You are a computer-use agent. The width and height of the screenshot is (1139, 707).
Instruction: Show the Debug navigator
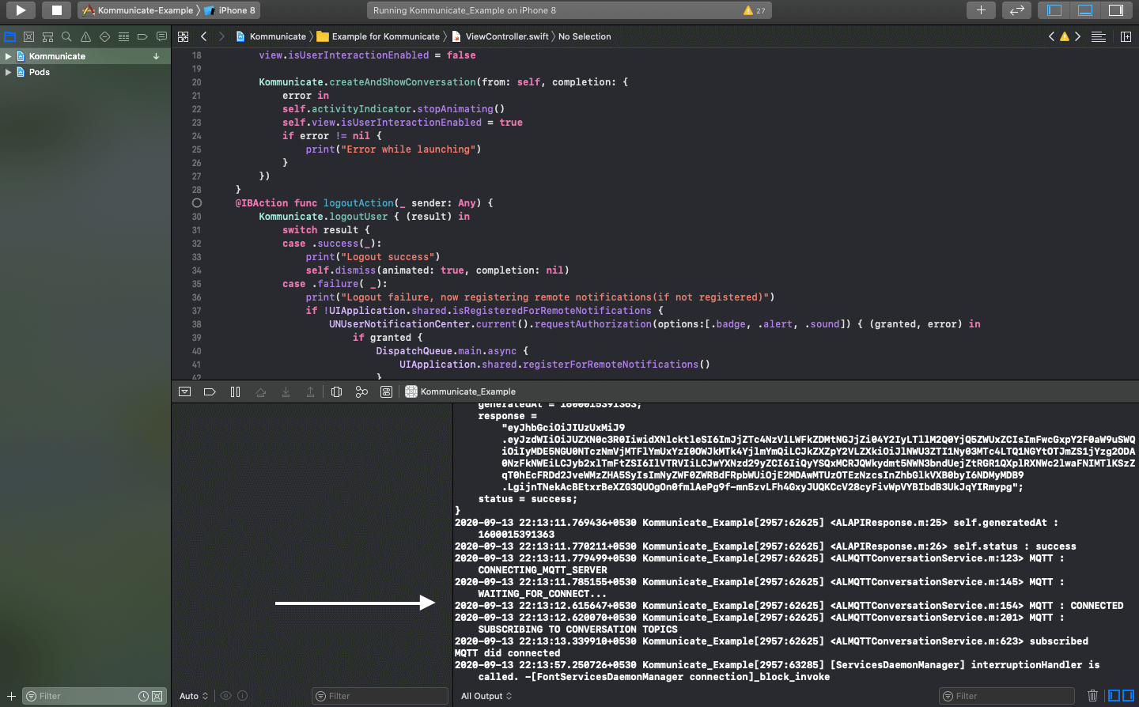[123, 36]
